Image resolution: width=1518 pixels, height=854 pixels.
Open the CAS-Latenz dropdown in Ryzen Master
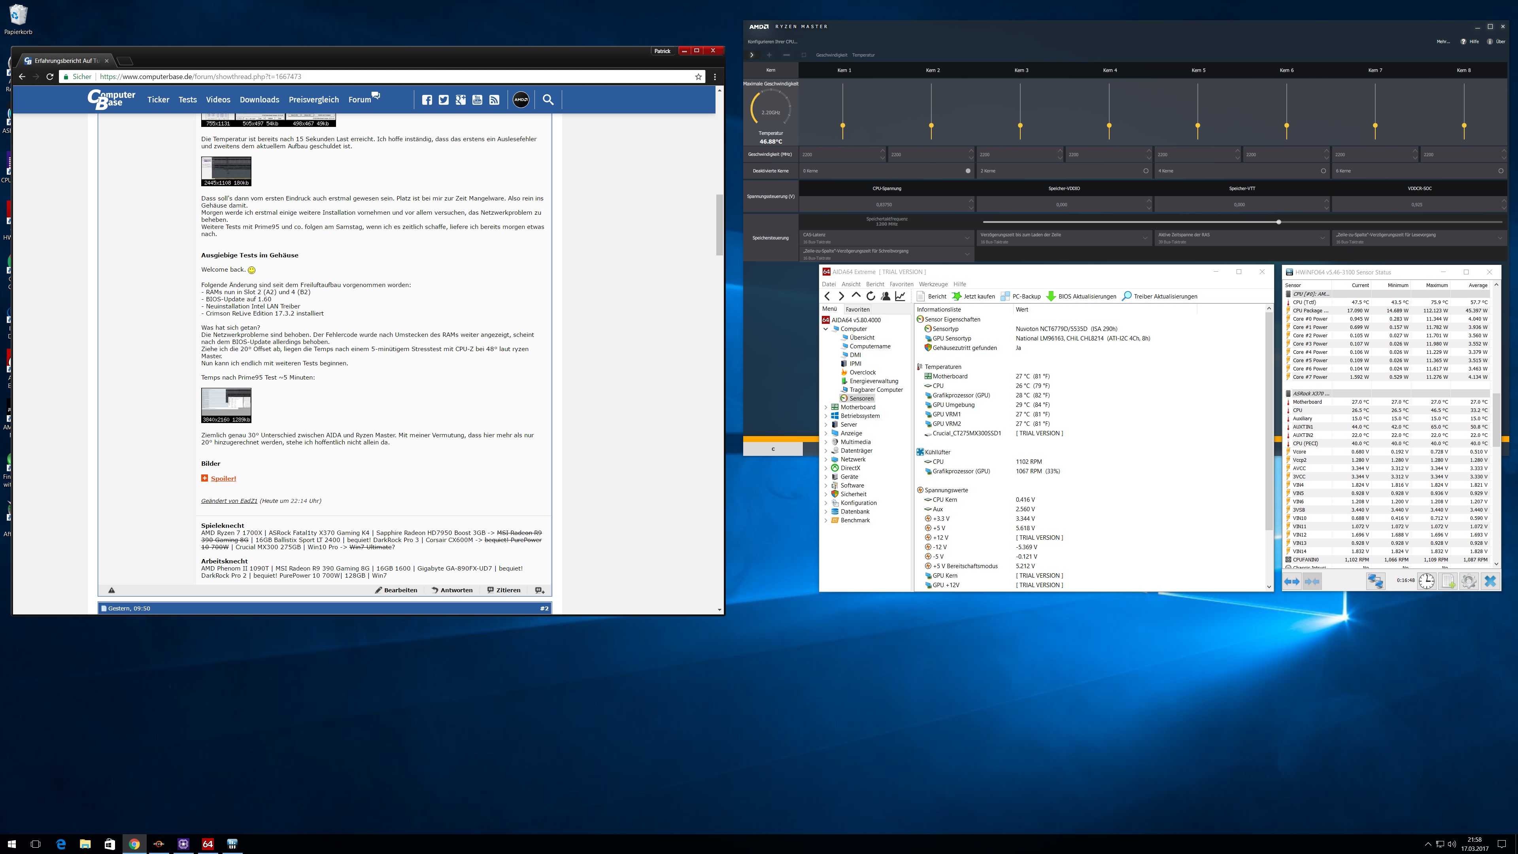point(967,238)
